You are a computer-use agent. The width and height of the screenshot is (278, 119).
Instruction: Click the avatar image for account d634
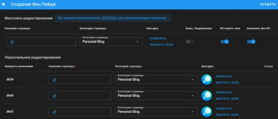207,80
